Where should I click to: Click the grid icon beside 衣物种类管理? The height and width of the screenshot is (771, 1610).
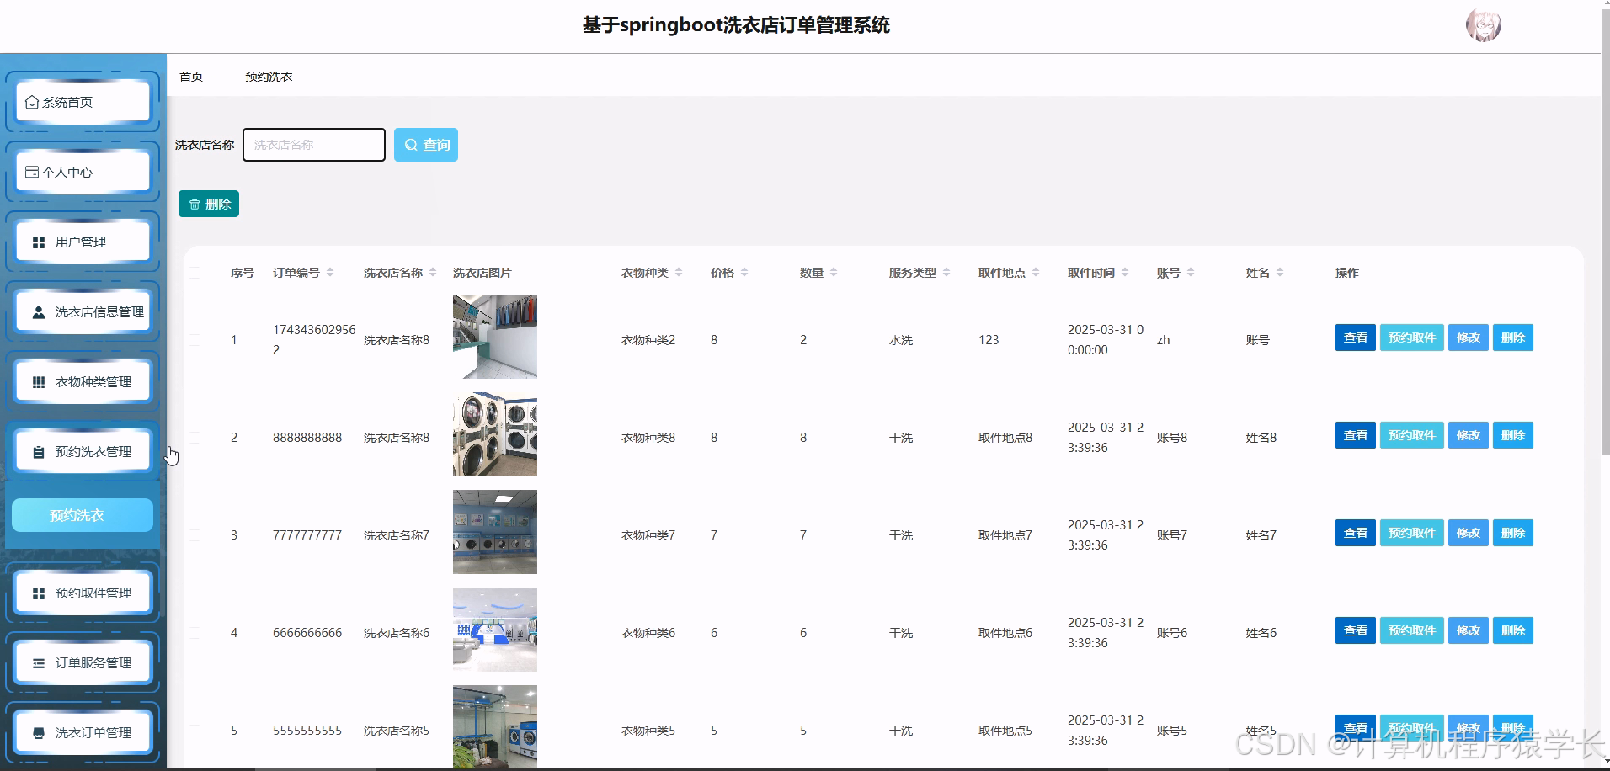(39, 382)
